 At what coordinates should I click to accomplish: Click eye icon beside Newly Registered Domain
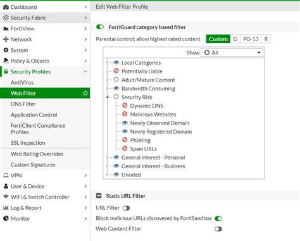[125, 132]
